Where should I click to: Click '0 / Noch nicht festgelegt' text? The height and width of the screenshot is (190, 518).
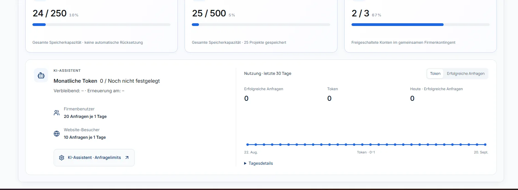(x=130, y=81)
